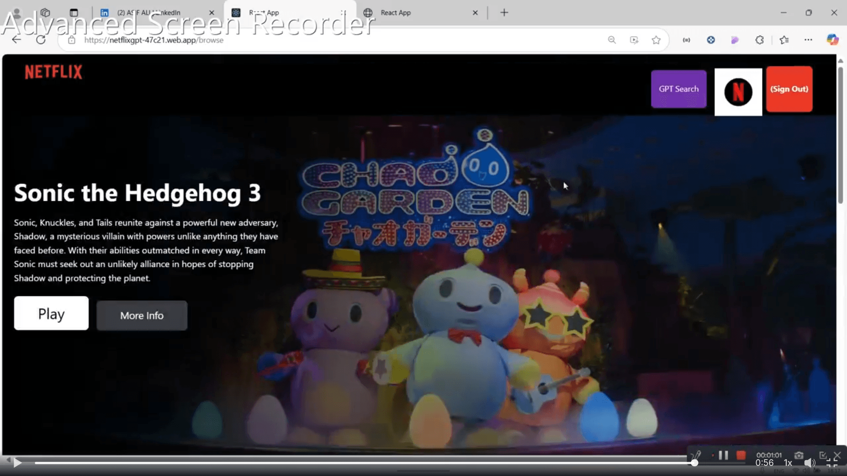Change the 1x playback speed
847x476 pixels.
pyautogui.click(x=788, y=463)
